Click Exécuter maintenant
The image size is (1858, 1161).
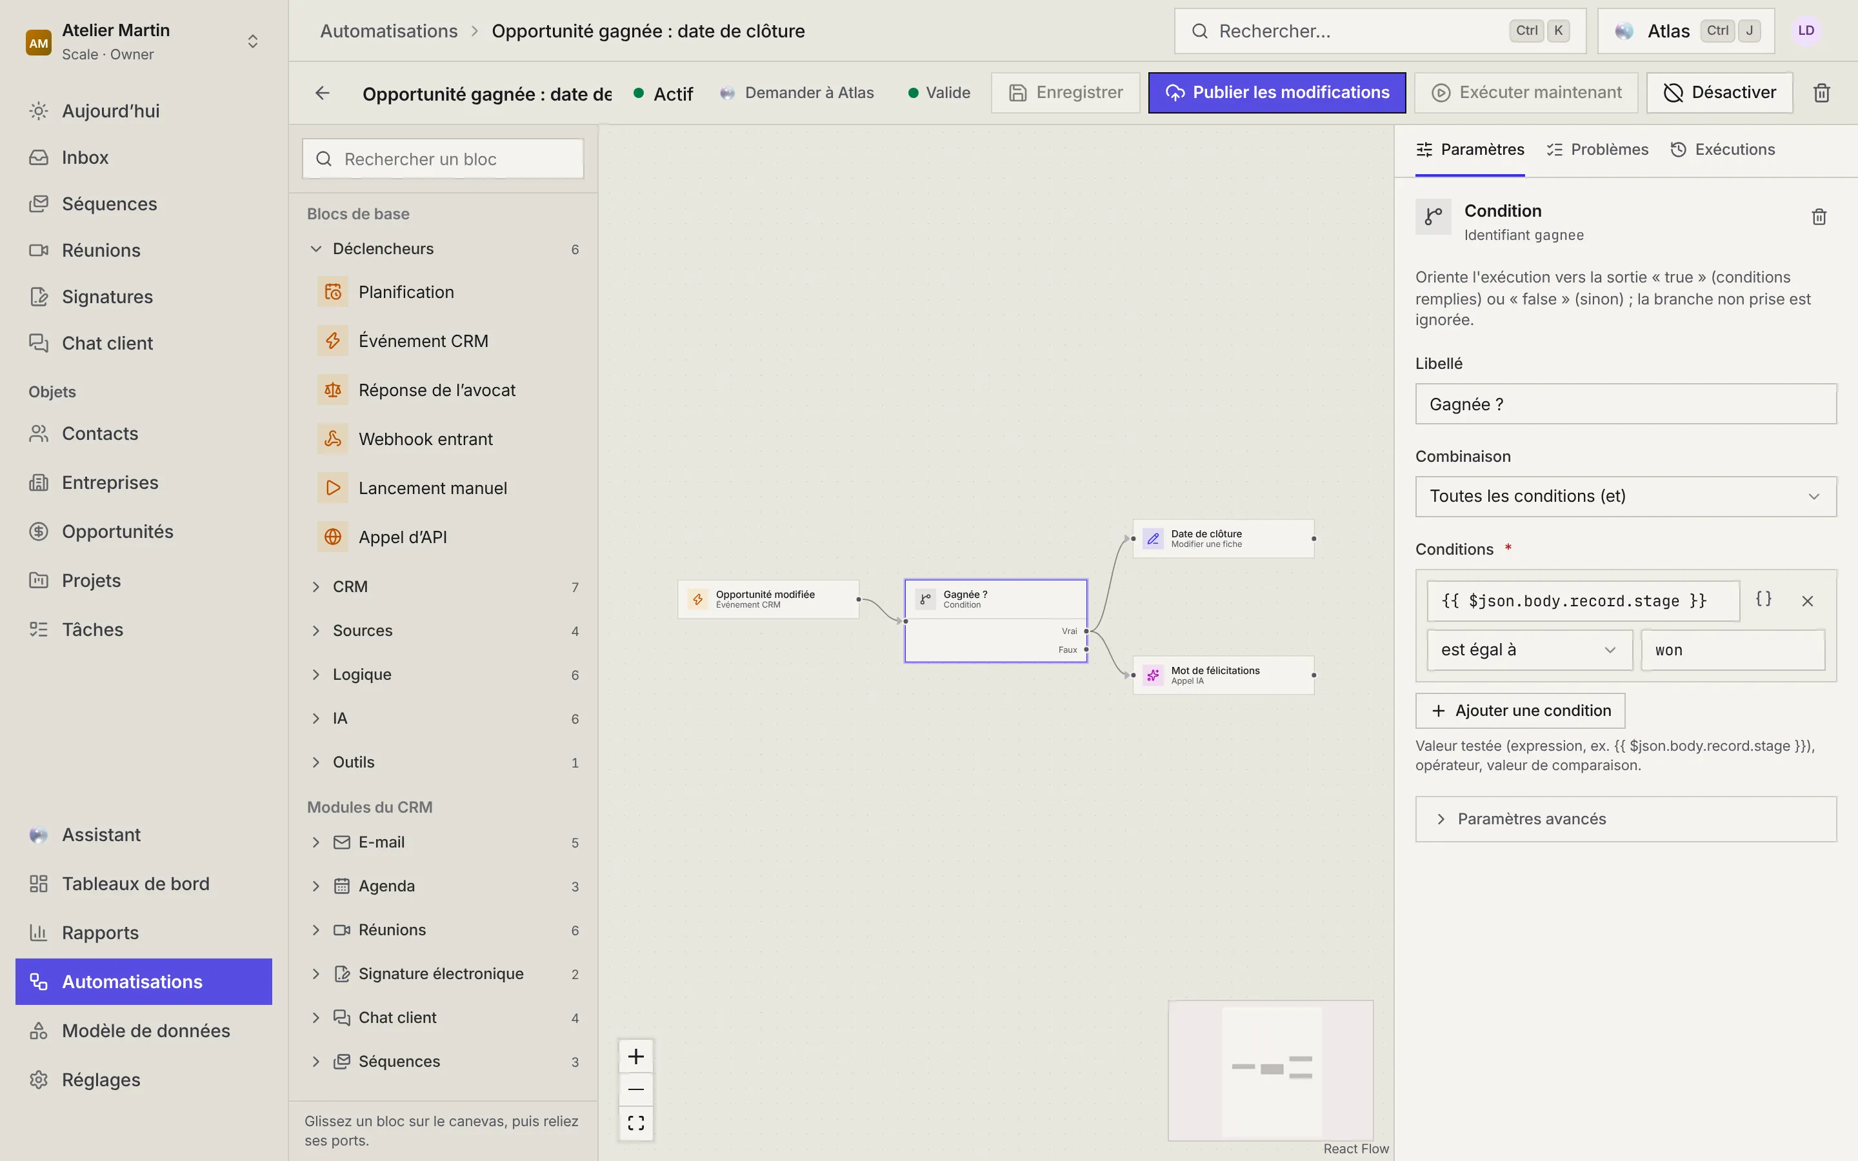click(x=1526, y=93)
